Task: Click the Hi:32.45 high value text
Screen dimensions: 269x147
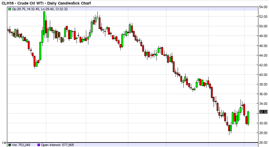Action: (x=33, y=9)
